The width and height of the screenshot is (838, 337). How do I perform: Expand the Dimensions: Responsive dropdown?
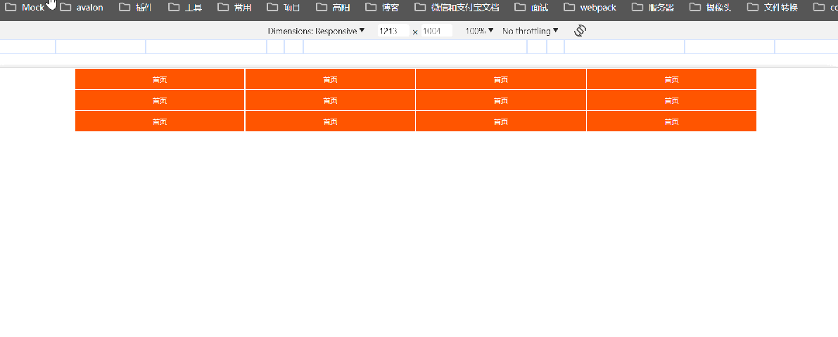(x=316, y=31)
